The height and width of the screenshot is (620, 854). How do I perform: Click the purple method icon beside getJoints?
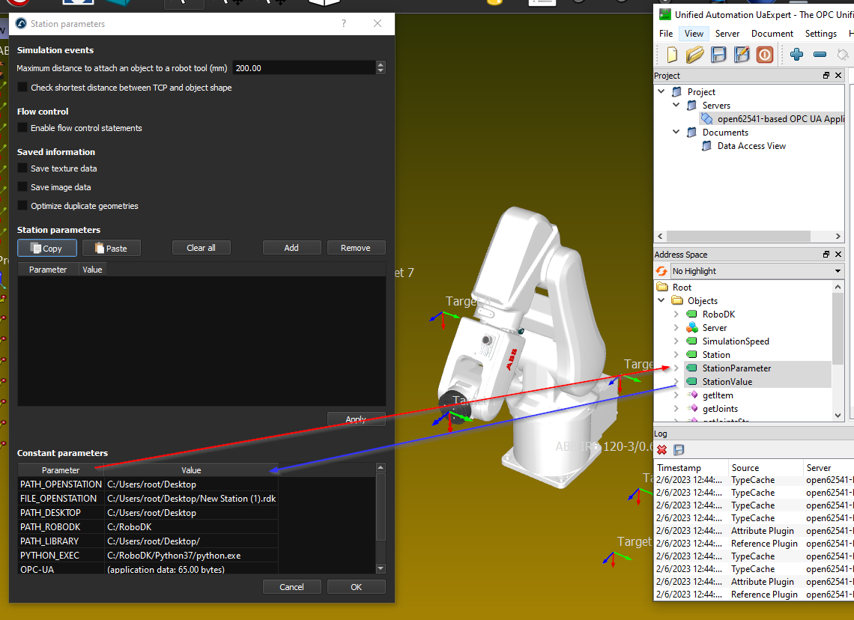coord(692,408)
